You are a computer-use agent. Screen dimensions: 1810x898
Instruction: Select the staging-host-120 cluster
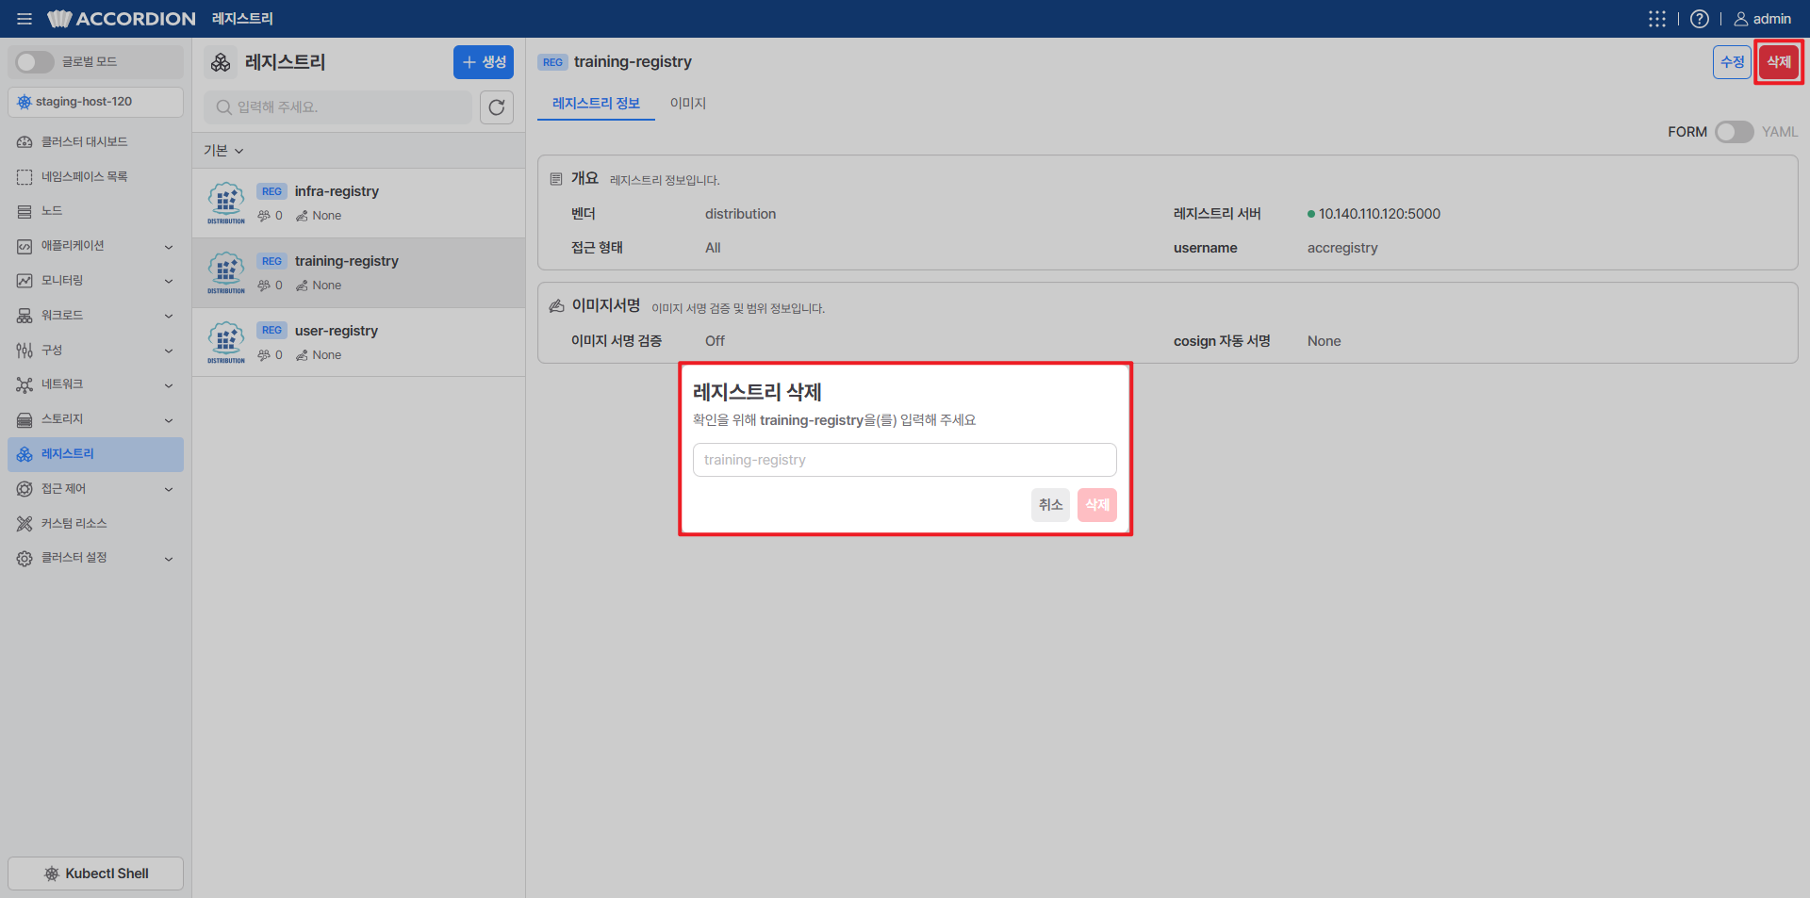95,102
